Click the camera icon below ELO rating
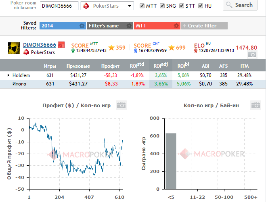 (252, 54)
